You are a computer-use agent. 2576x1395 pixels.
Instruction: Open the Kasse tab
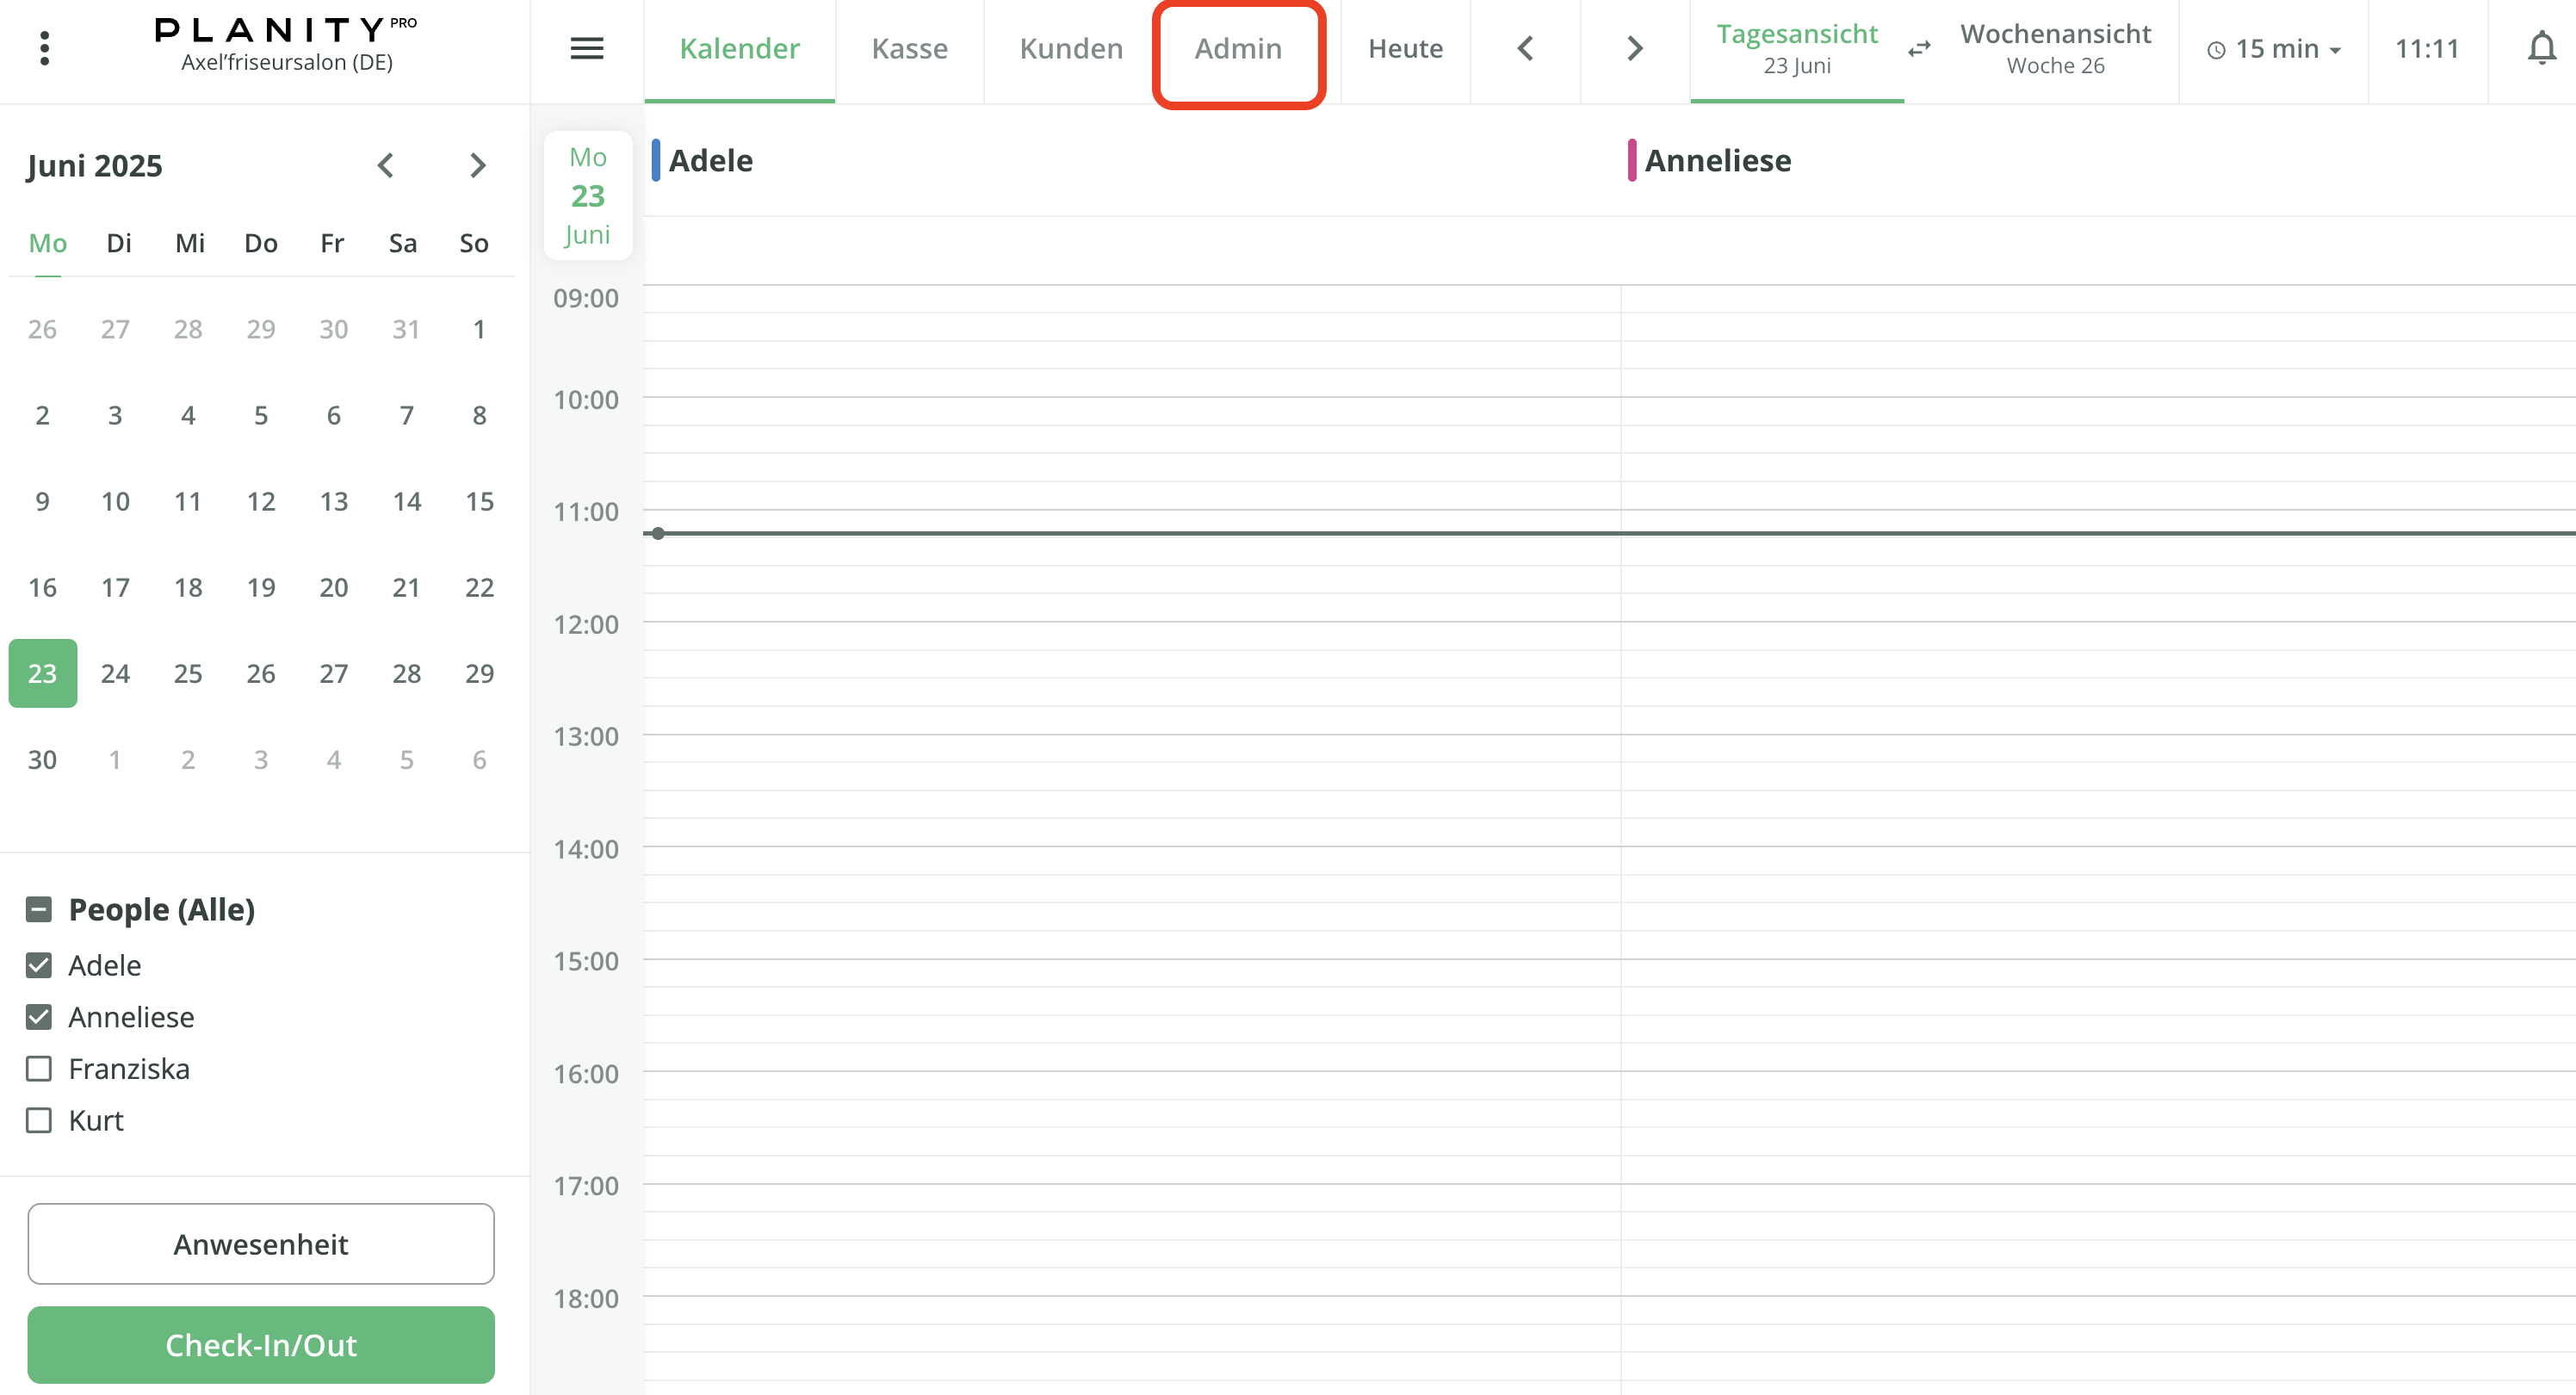click(909, 48)
